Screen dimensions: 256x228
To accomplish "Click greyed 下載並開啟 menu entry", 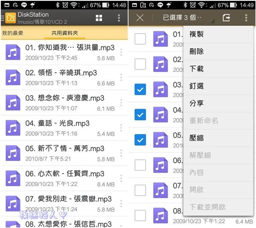I will point(218,207).
